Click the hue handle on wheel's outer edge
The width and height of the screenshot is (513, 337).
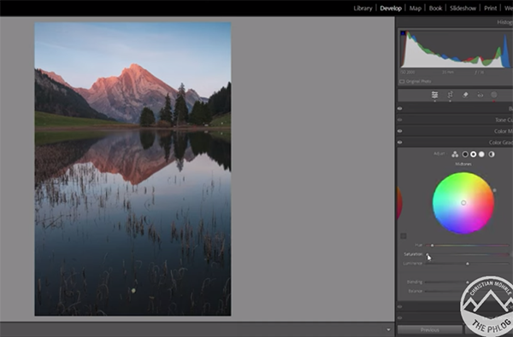pyautogui.click(x=494, y=190)
